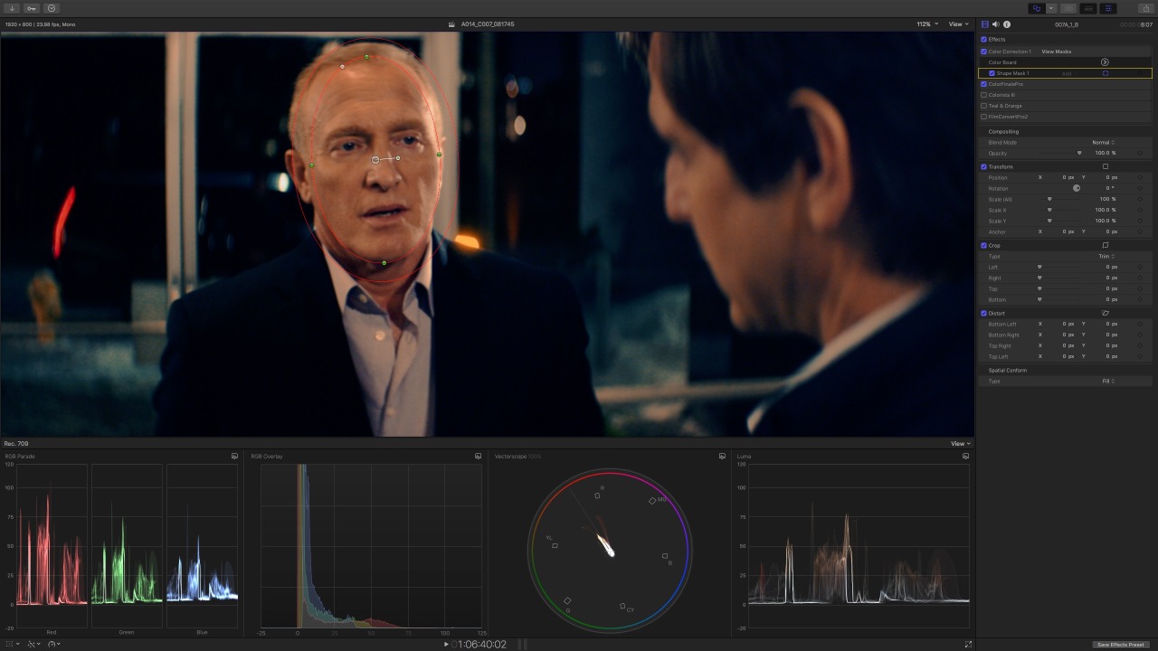
Task: Select the Add mask blend mode
Action: (1067, 73)
